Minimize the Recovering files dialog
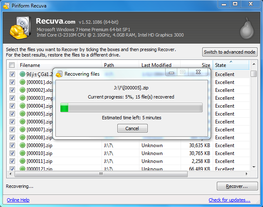Image resolution: width=263 pixels, height=207 pixels. click(x=171, y=72)
